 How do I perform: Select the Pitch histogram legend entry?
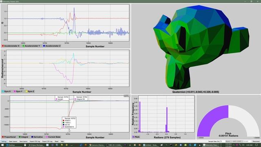136,137
